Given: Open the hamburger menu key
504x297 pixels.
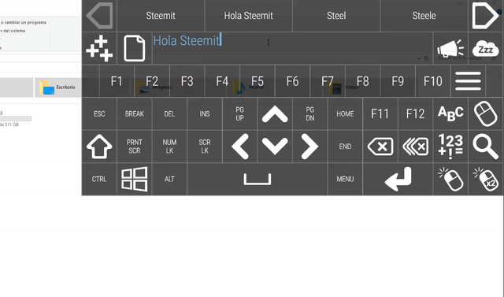Looking at the screenshot, I should pos(468,81).
